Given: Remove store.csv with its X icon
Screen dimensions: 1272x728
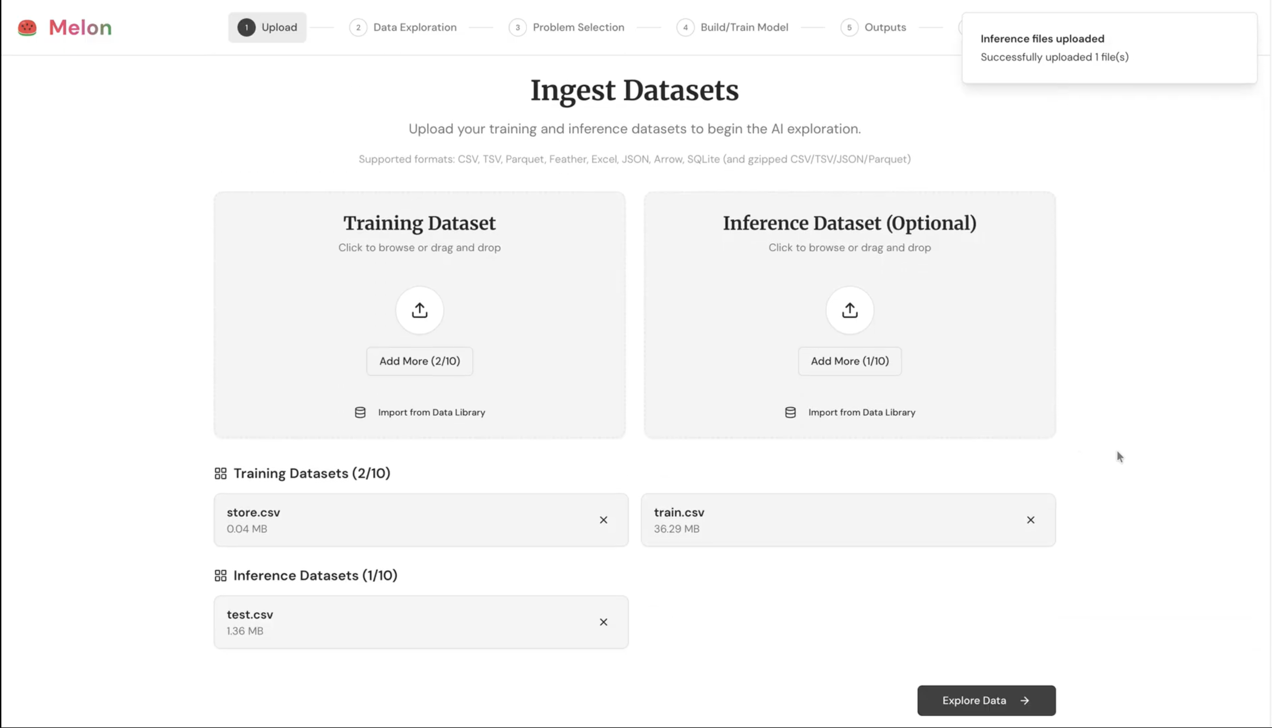Looking at the screenshot, I should coord(603,520).
